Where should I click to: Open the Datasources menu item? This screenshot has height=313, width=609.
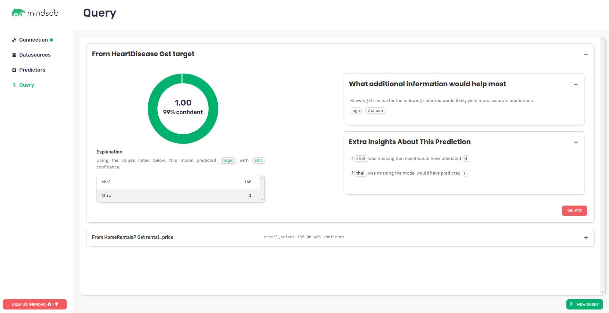coord(35,55)
